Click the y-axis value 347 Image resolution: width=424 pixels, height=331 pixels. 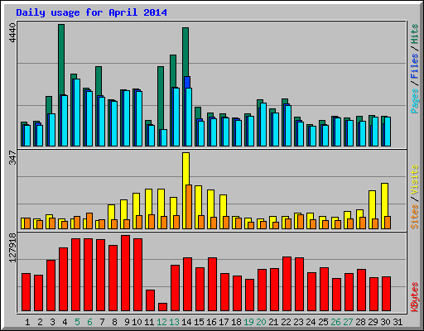[12, 157]
